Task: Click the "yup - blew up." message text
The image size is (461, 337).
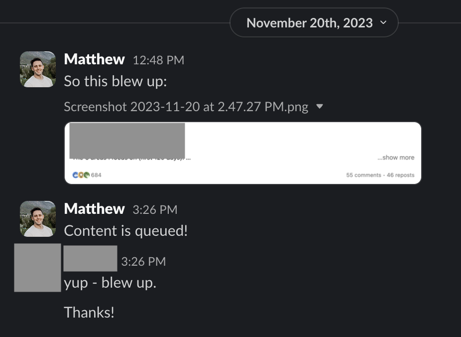Action: [110, 283]
